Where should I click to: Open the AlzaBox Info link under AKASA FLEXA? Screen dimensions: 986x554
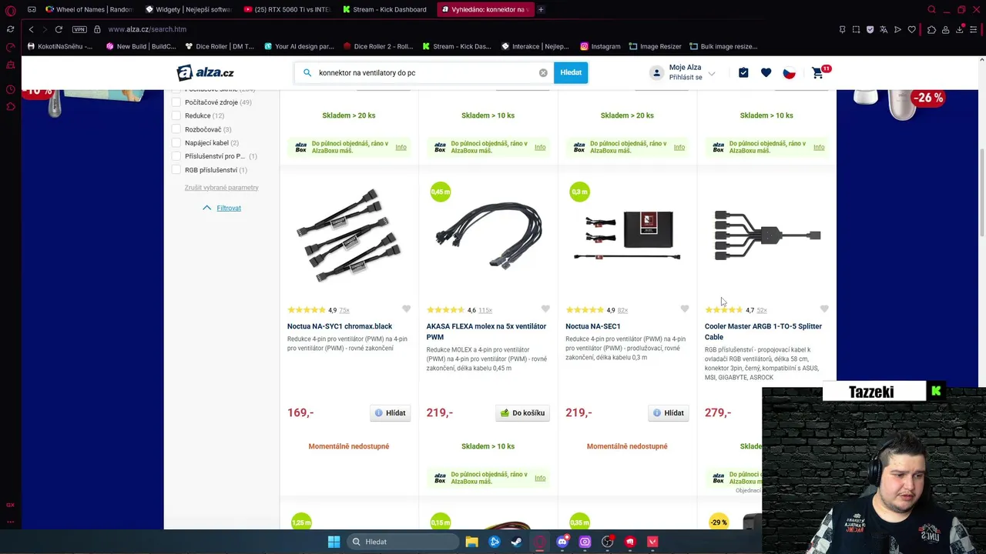[x=540, y=478]
